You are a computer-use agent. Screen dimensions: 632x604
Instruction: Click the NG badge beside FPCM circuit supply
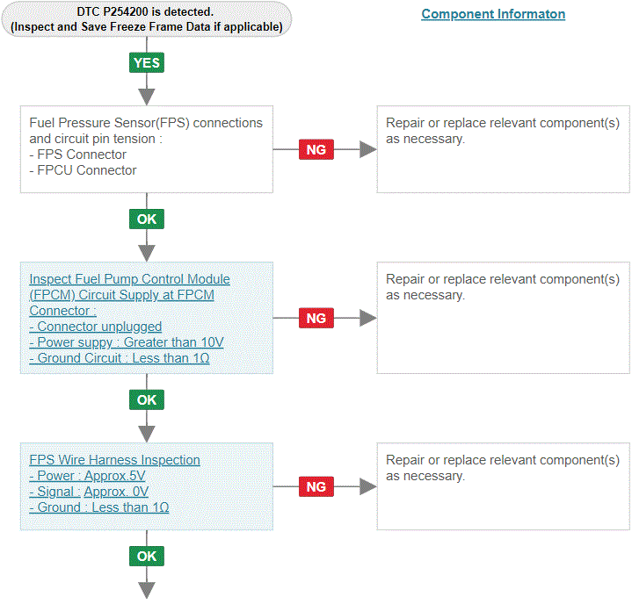pos(316,318)
